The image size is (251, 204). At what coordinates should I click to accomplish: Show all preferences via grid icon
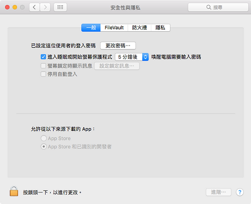click(60, 7)
